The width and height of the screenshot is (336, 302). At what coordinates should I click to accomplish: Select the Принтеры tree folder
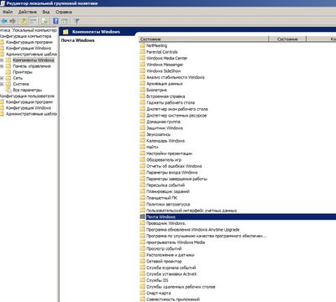23,72
